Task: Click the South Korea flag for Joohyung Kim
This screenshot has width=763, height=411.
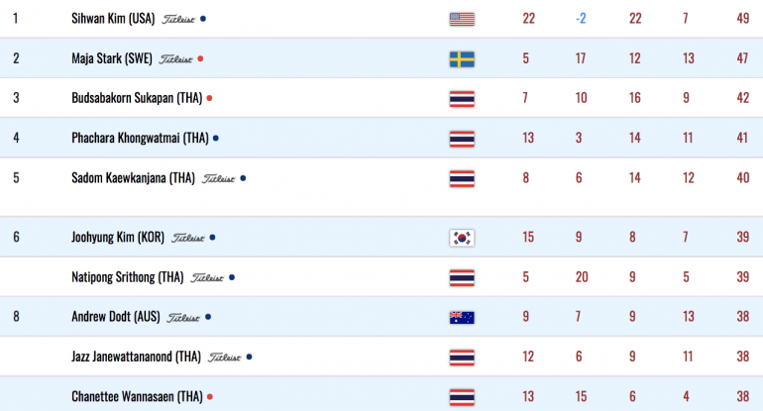Action: pyautogui.click(x=462, y=238)
